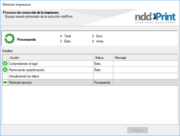Select the Removendo autenticación row
This screenshot has width=180, height=136.
[x=90, y=70]
